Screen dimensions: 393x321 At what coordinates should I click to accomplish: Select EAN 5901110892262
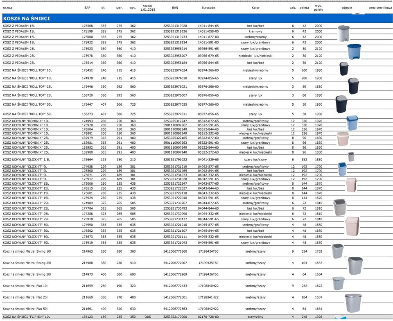pos(175,125)
